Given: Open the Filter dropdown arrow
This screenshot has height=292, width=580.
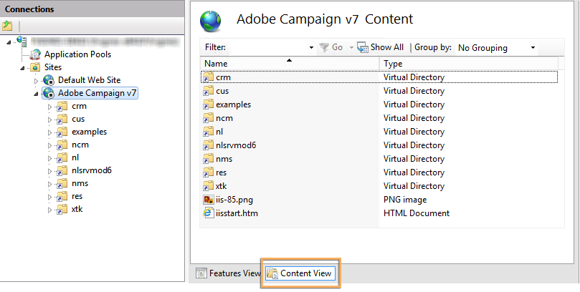Looking at the screenshot, I should pyautogui.click(x=311, y=48).
